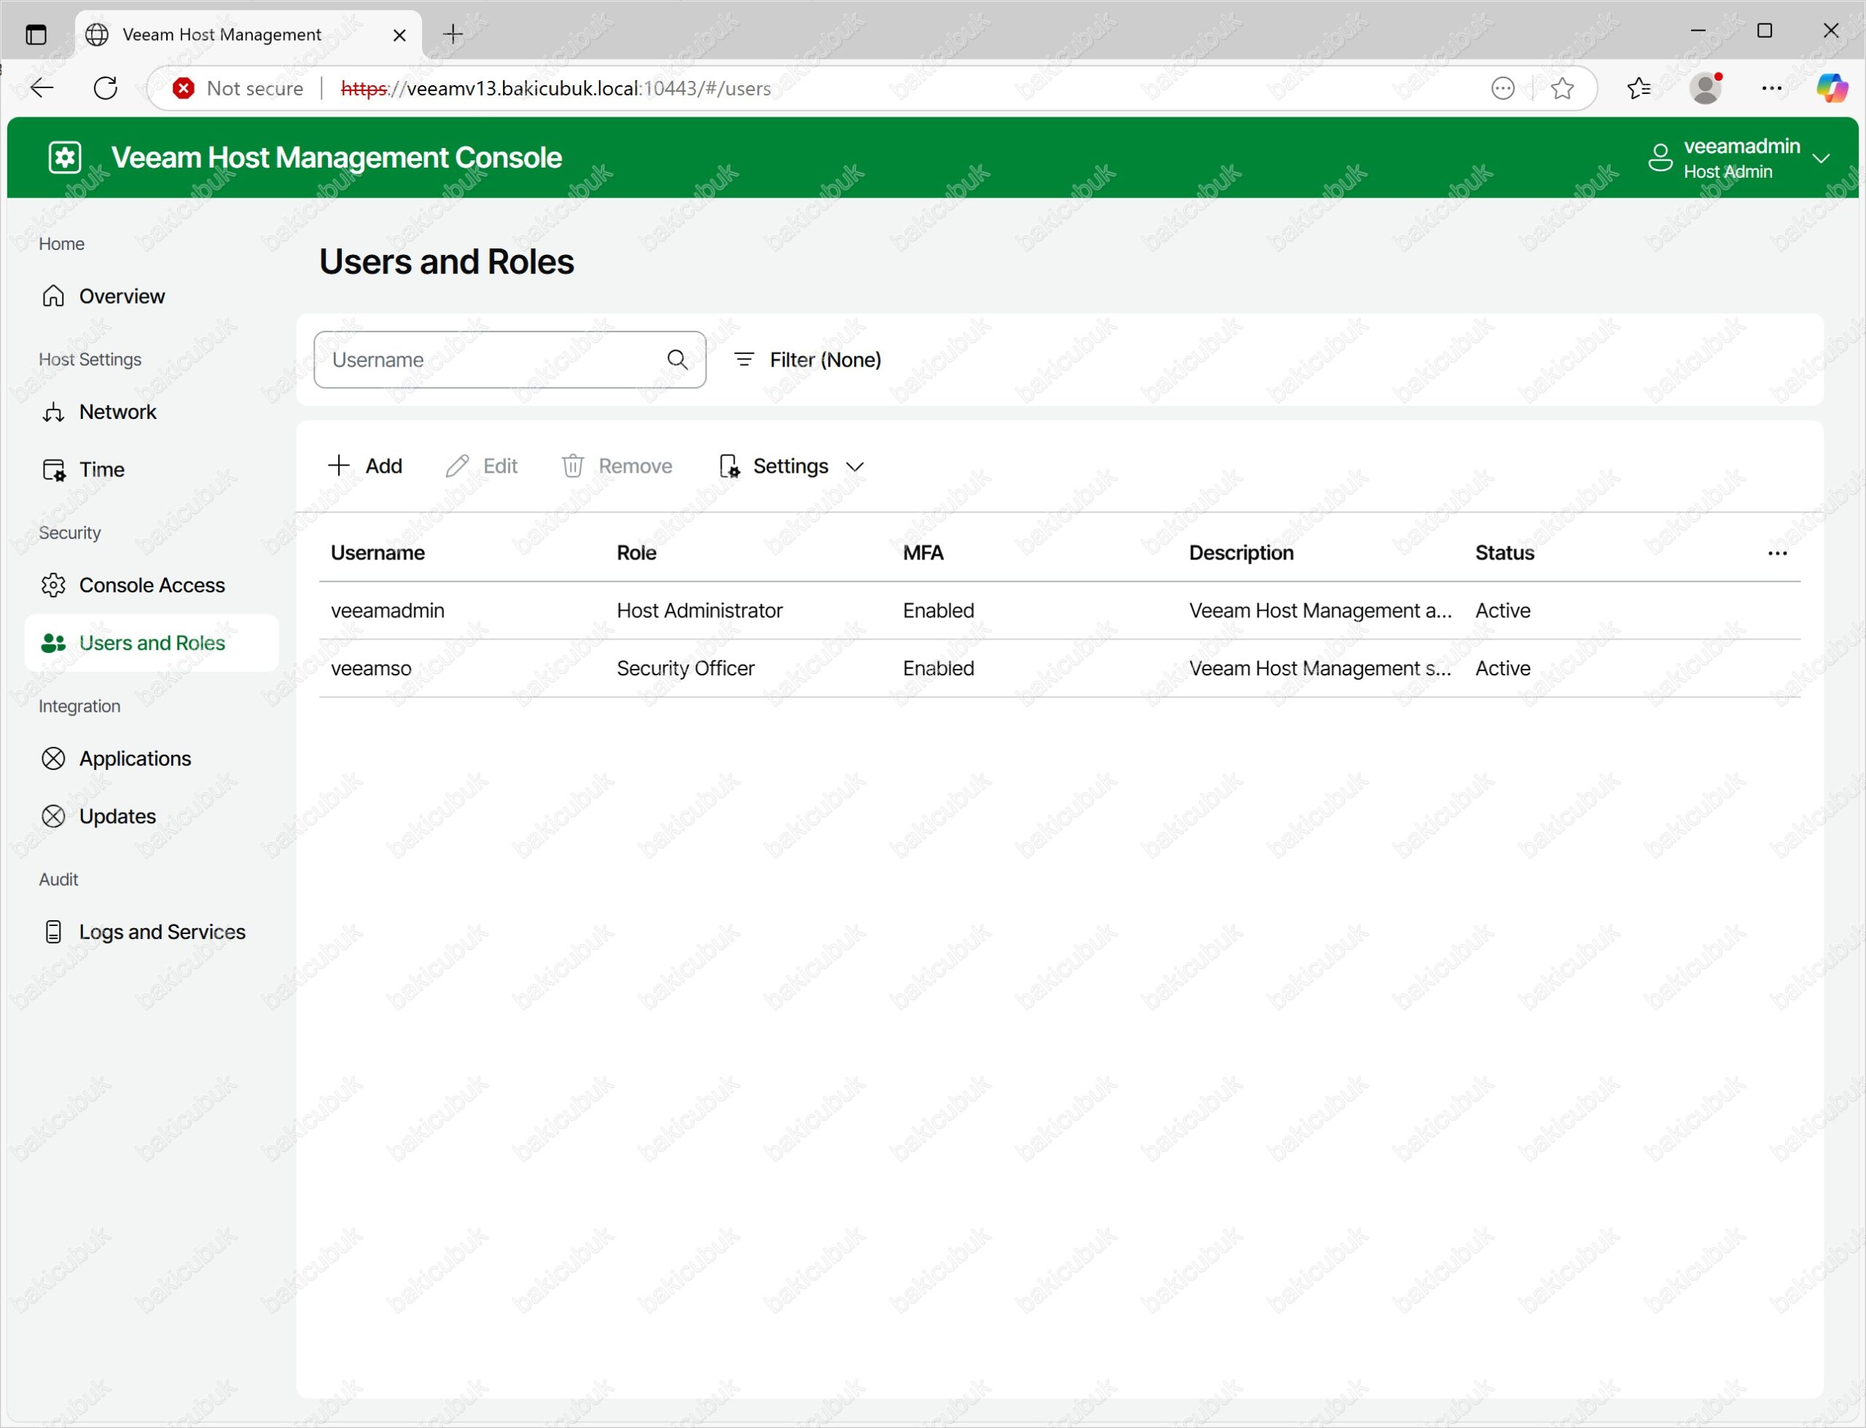
Task: Open the Copilot sidebar icon
Action: (1832, 88)
